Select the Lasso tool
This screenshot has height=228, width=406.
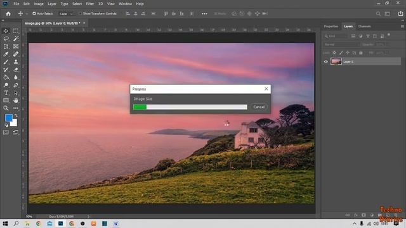[x=6, y=39]
